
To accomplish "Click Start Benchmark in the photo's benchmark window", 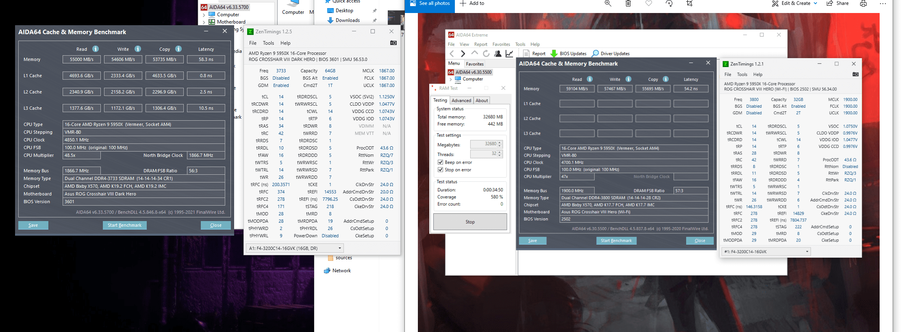I will coord(616,241).
